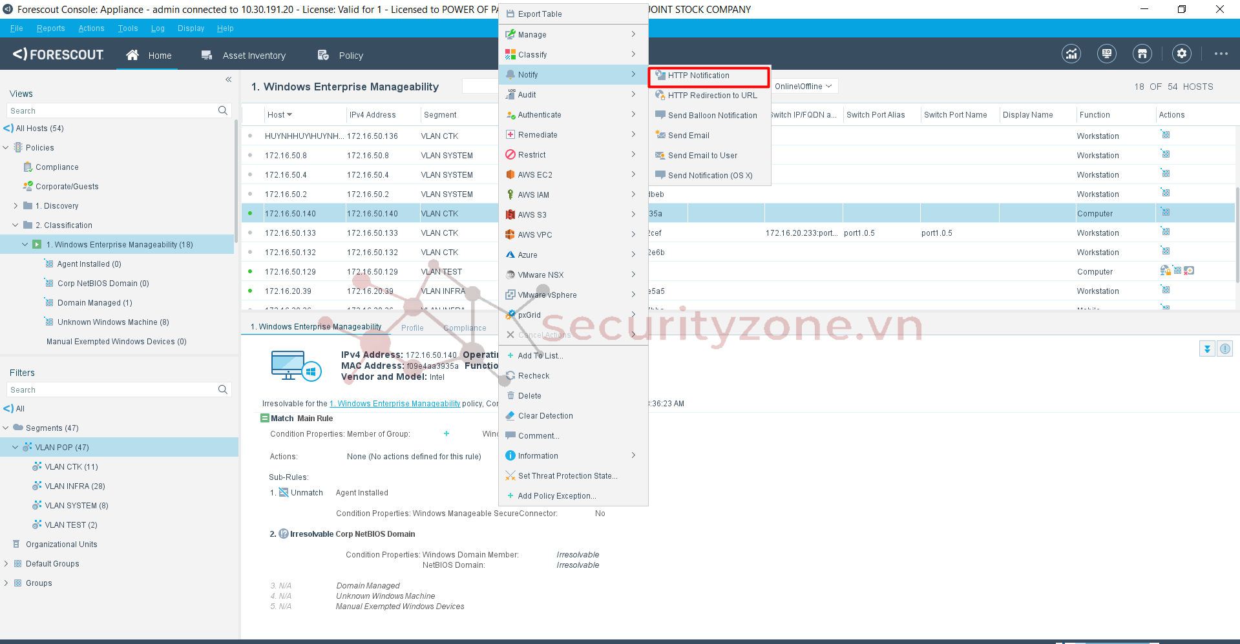Screen dimensions: 1240x644
Task: Click the AWS EC2 icon
Action: (510, 174)
